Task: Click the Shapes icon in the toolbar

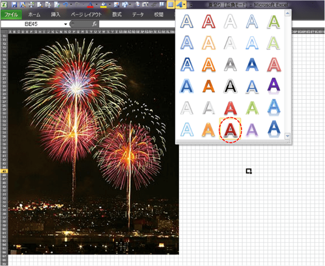Action: [x=125, y=4]
